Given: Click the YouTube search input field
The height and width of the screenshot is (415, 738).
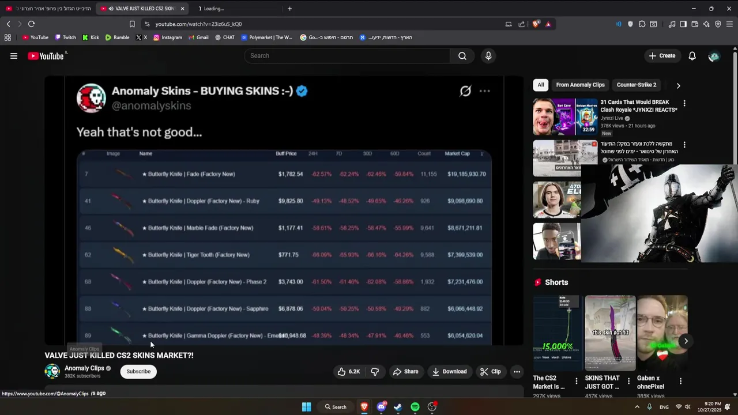Looking at the screenshot, I should [347, 56].
